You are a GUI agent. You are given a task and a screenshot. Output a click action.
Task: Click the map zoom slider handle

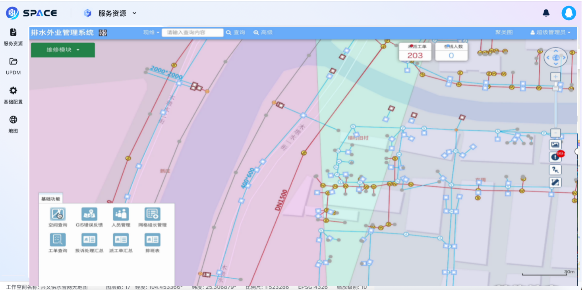pos(555,88)
